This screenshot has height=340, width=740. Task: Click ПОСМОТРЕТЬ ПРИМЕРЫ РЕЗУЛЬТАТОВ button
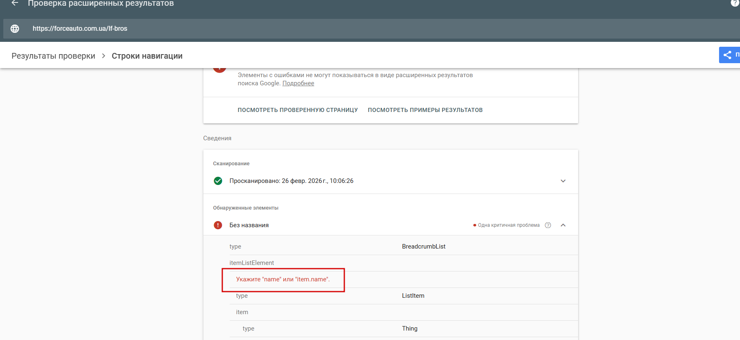point(425,110)
